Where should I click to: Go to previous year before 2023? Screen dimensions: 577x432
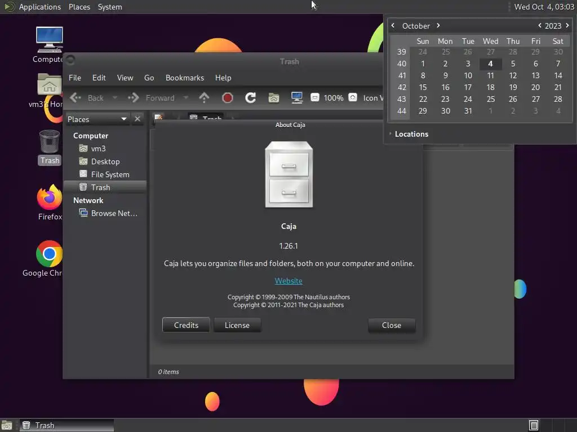tap(540, 25)
